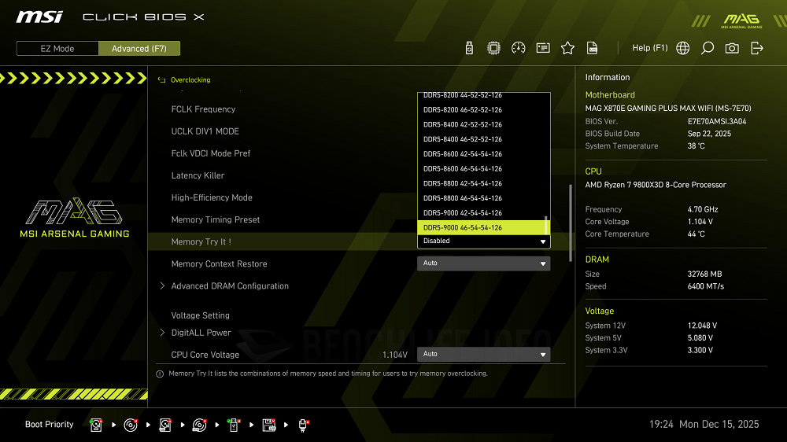
Task: Expand Advanced DRAM Configuration
Action: 230,286
